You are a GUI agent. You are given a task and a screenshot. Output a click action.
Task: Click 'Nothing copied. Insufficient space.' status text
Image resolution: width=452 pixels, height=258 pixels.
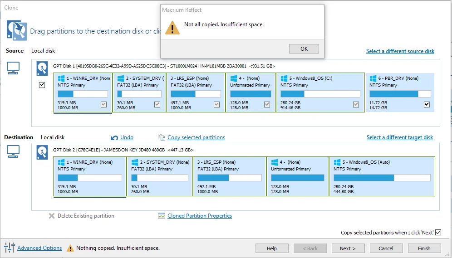tap(118, 248)
